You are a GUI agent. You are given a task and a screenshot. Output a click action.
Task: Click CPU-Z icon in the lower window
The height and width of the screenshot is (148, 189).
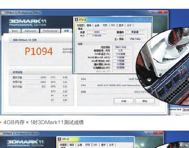point(59,139)
